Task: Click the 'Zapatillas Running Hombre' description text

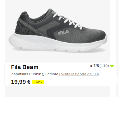Action: click(x=35, y=74)
